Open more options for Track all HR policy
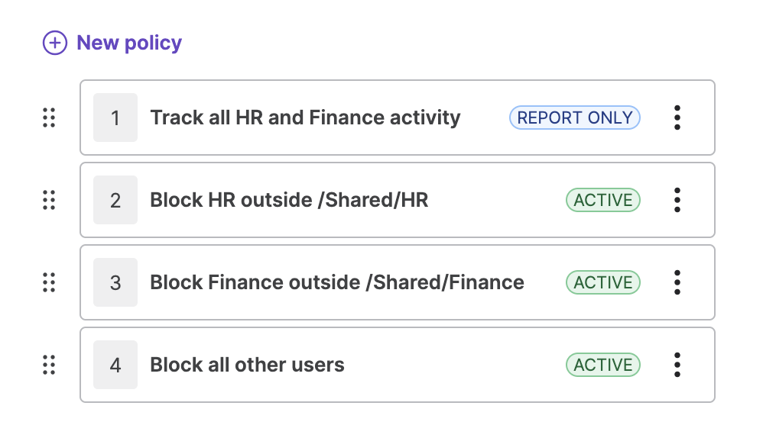 tap(677, 118)
